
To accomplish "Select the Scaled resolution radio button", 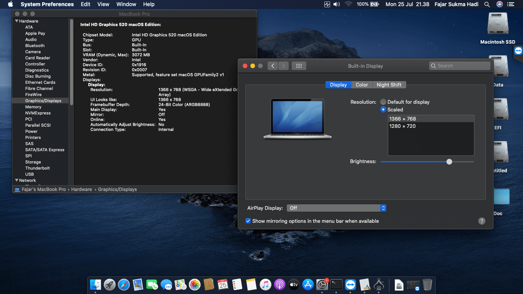I will coord(383,109).
